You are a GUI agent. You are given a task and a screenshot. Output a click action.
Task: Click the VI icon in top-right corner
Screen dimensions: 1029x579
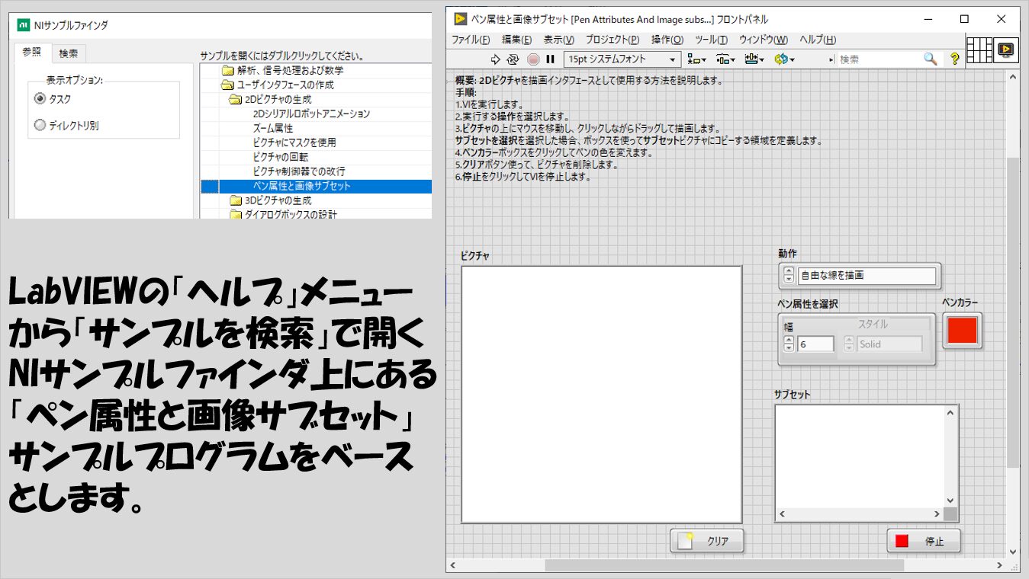tap(1005, 50)
